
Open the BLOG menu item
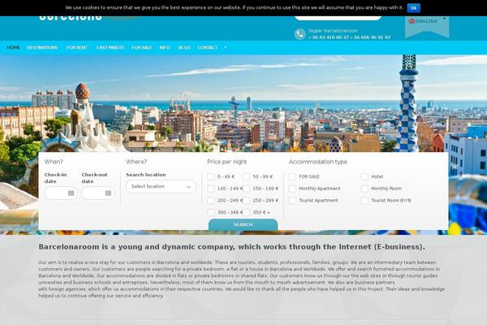coord(184,48)
